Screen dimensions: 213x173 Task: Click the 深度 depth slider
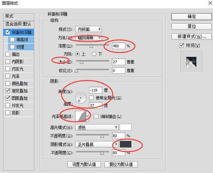point(92,46)
